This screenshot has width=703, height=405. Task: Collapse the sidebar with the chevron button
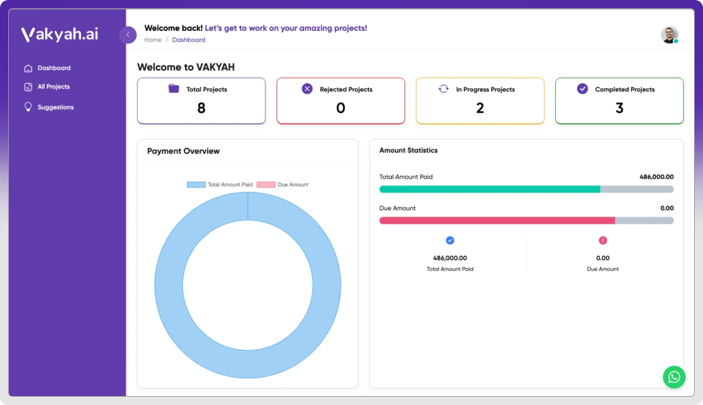point(128,34)
